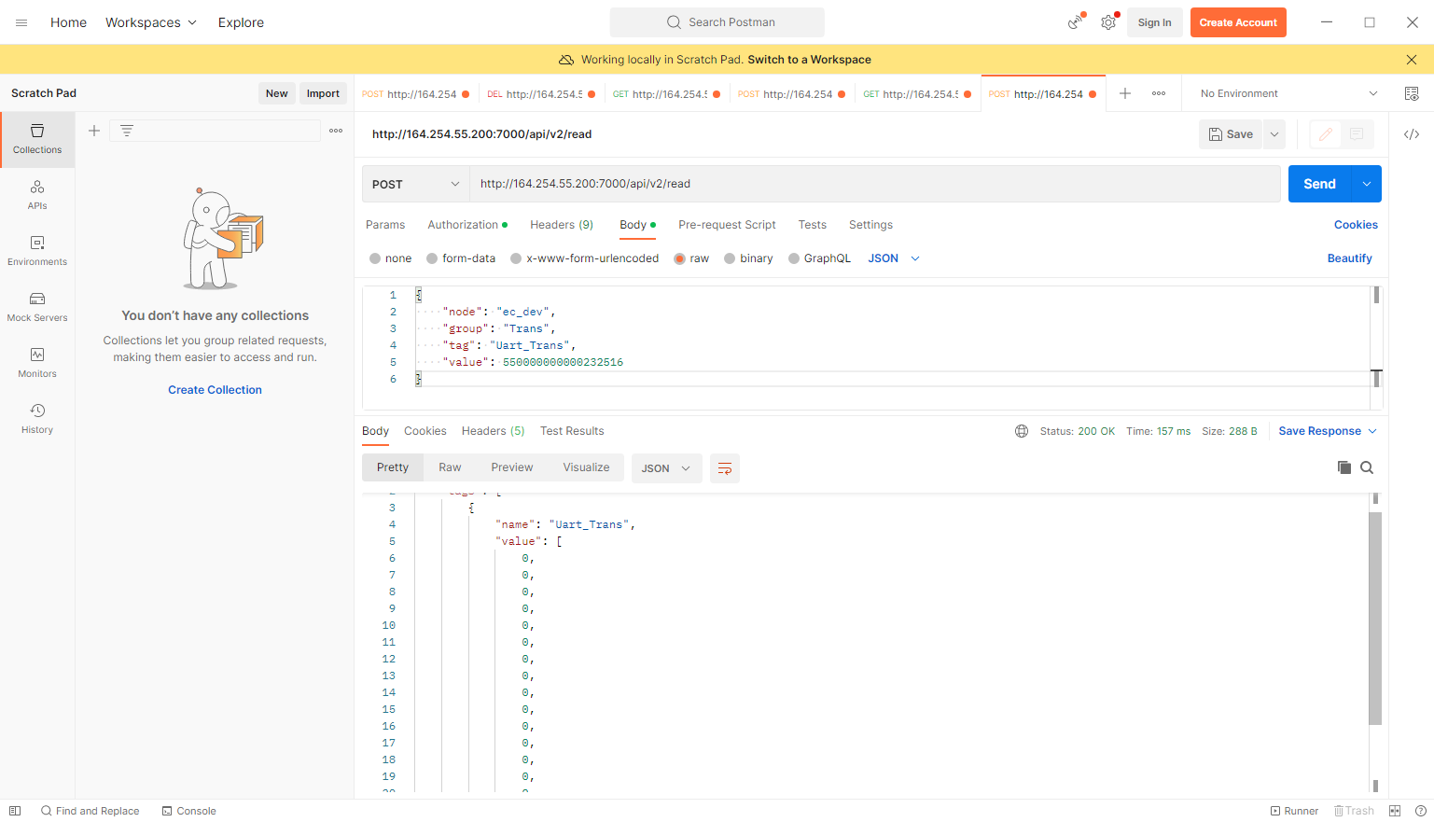The height and width of the screenshot is (822, 1434).
Task: Open the Pre-request Script tab
Action: click(727, 225)
